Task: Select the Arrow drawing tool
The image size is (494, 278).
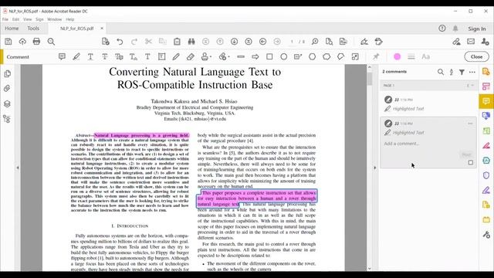Action: tap(255, 56)
